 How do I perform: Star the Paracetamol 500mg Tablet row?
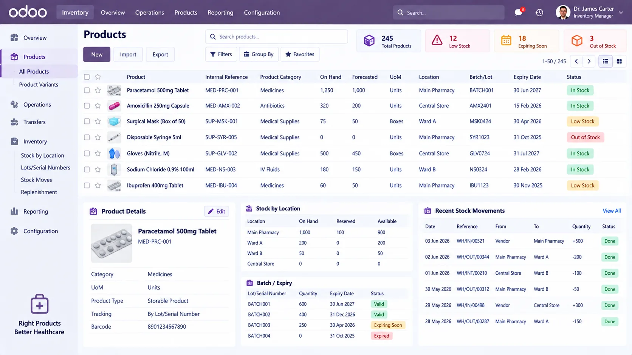[x=98, y=90]
